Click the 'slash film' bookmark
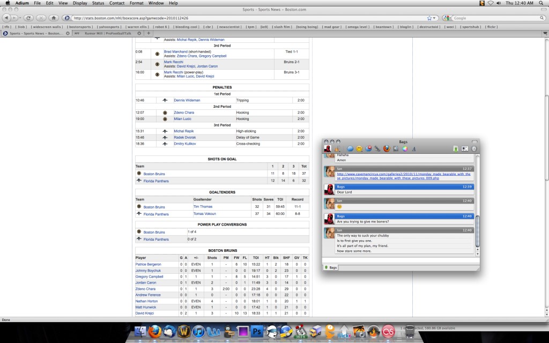Image resolution: width=549 pixels, height=343 pixels. (282, 27)
